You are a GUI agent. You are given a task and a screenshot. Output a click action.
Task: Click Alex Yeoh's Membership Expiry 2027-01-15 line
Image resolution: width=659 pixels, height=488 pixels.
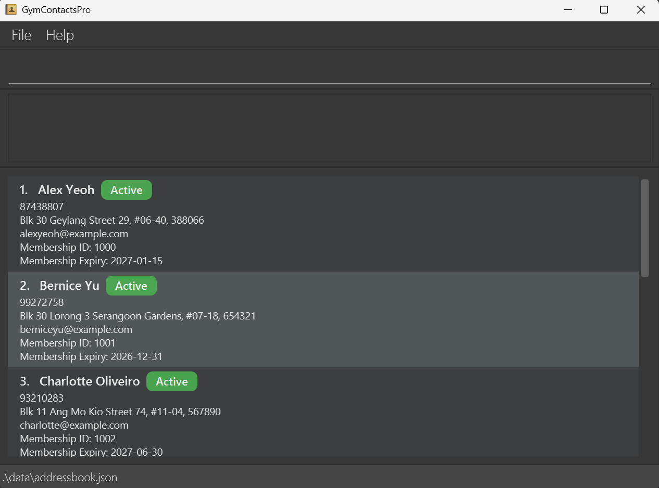click(91, 261)
